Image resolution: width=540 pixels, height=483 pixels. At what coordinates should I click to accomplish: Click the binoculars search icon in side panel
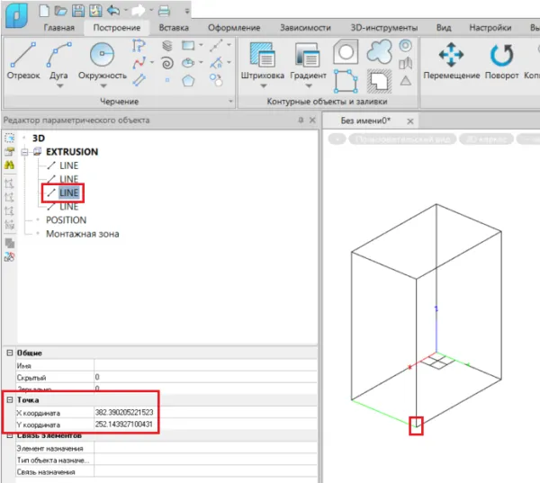point(10,165)
